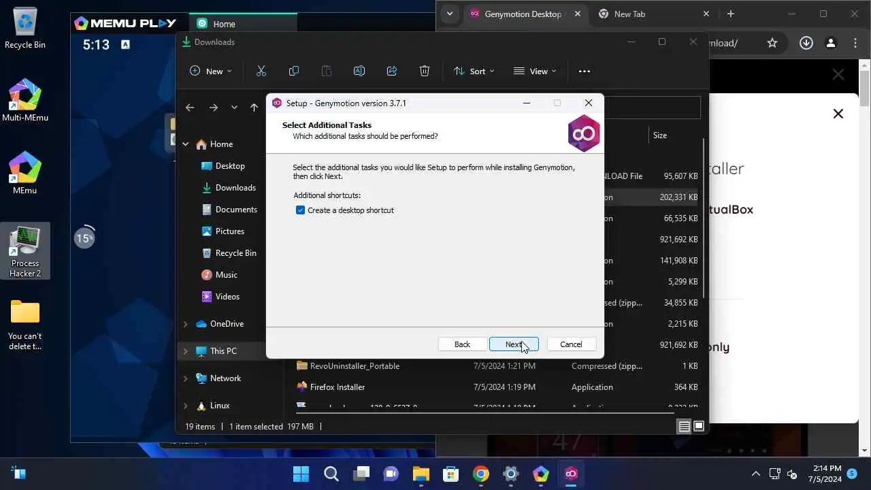Click the Delete trash icon in Explorer

425,71
